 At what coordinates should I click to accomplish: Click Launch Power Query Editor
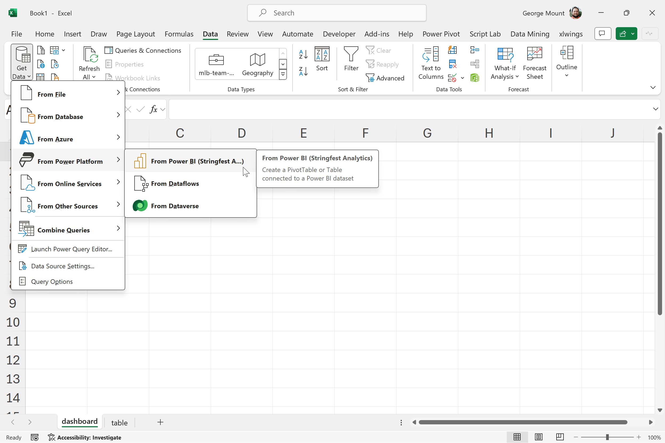(71, 249)
